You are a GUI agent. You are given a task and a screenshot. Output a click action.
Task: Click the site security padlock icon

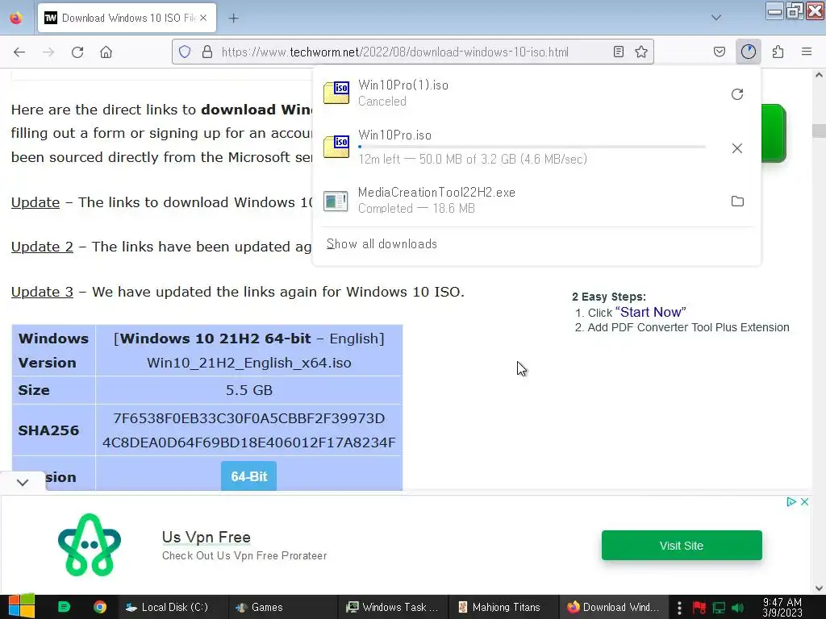pos(207,52)
